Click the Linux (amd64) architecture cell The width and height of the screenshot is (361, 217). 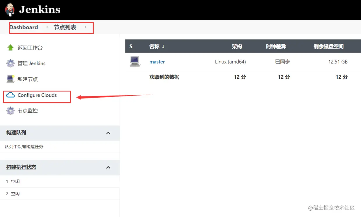[230, 62]
